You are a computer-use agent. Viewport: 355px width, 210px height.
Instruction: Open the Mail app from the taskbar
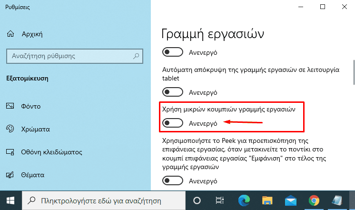point(291,200)
